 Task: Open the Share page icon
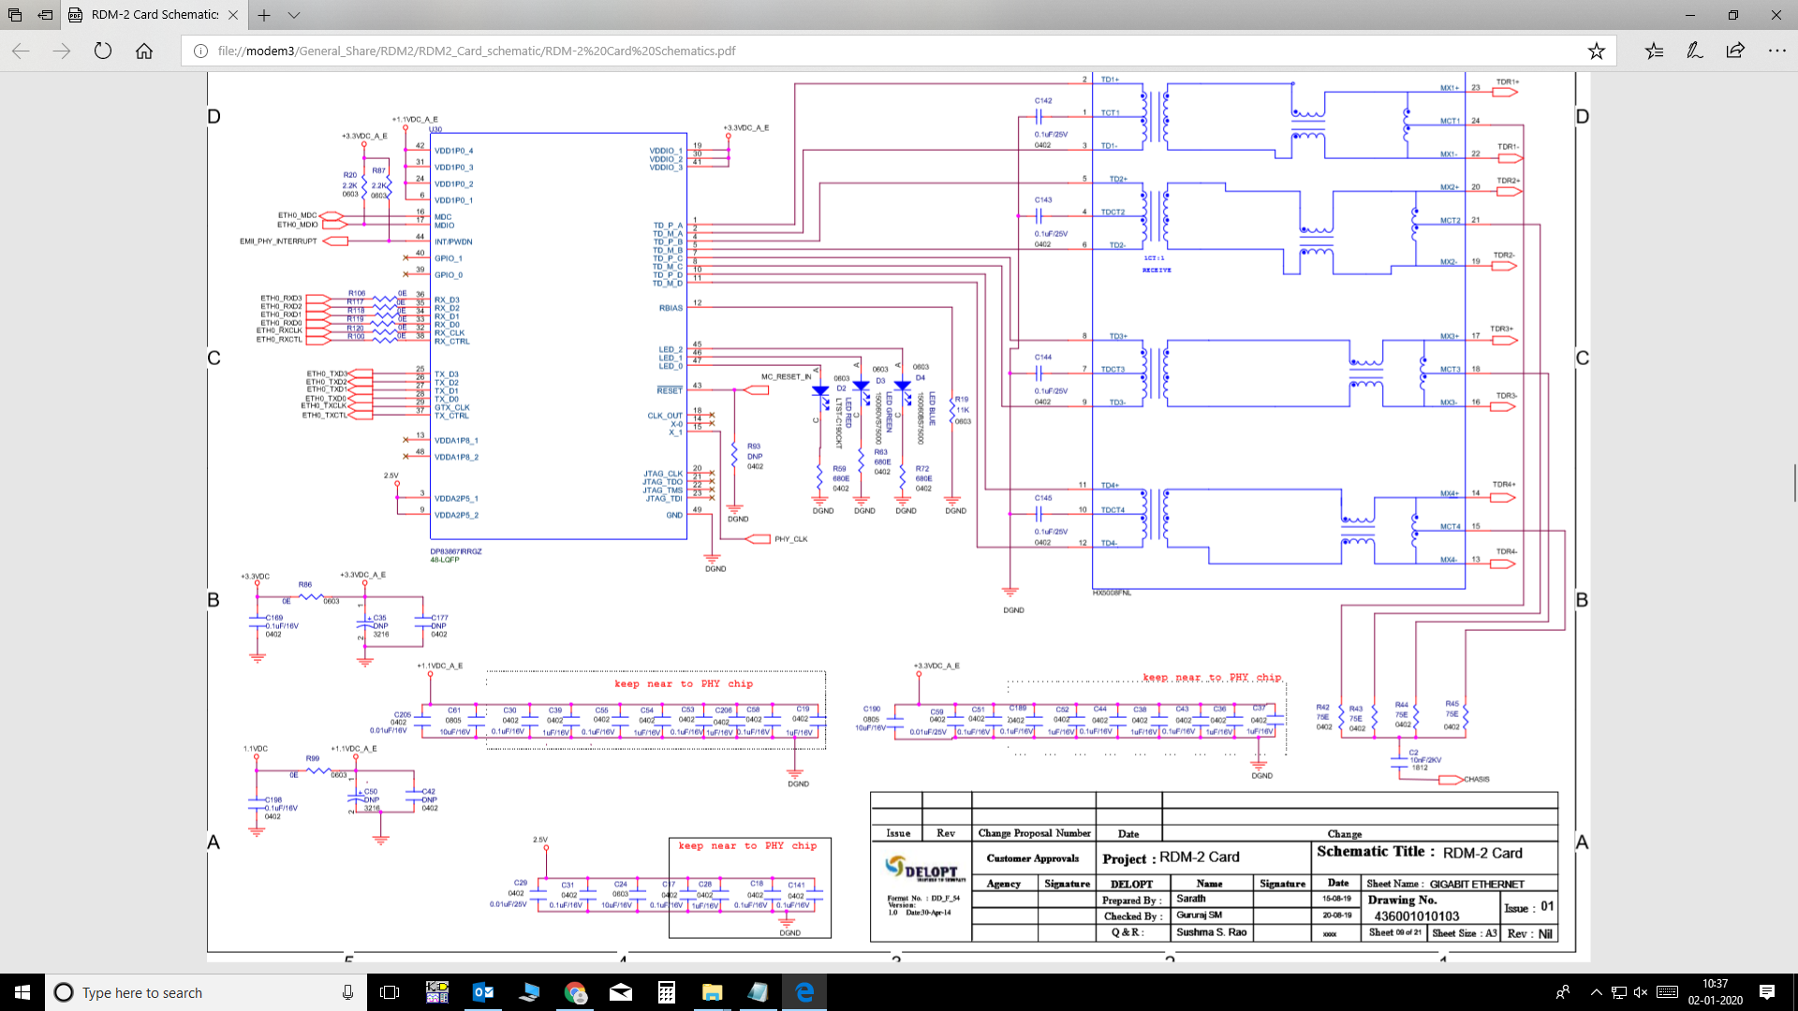point(1735,51)
